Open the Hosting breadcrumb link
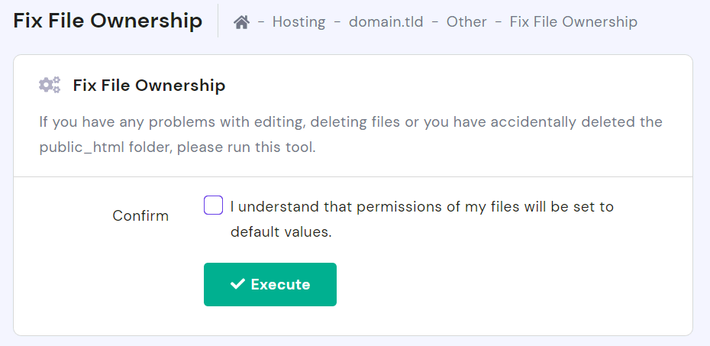Image resolution: width=710 pixels, height=346 pixels. coord(299,21)
